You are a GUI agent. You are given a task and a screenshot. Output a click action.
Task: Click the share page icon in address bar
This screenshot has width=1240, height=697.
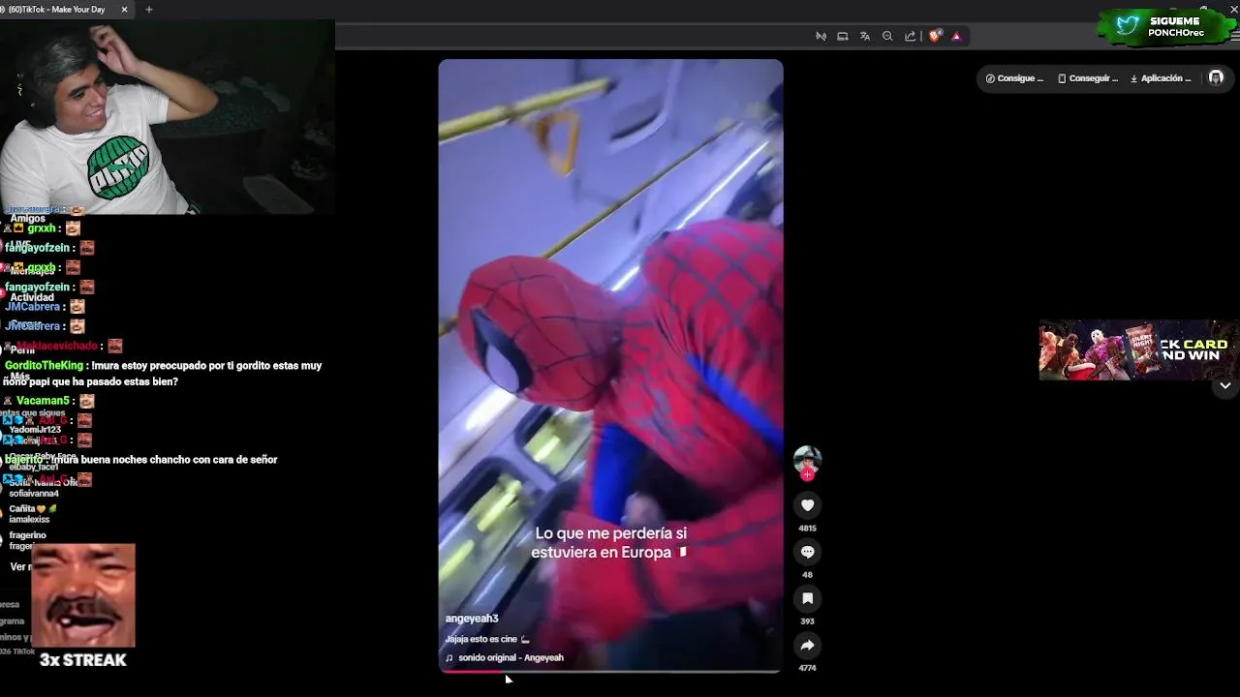(910, 36)
